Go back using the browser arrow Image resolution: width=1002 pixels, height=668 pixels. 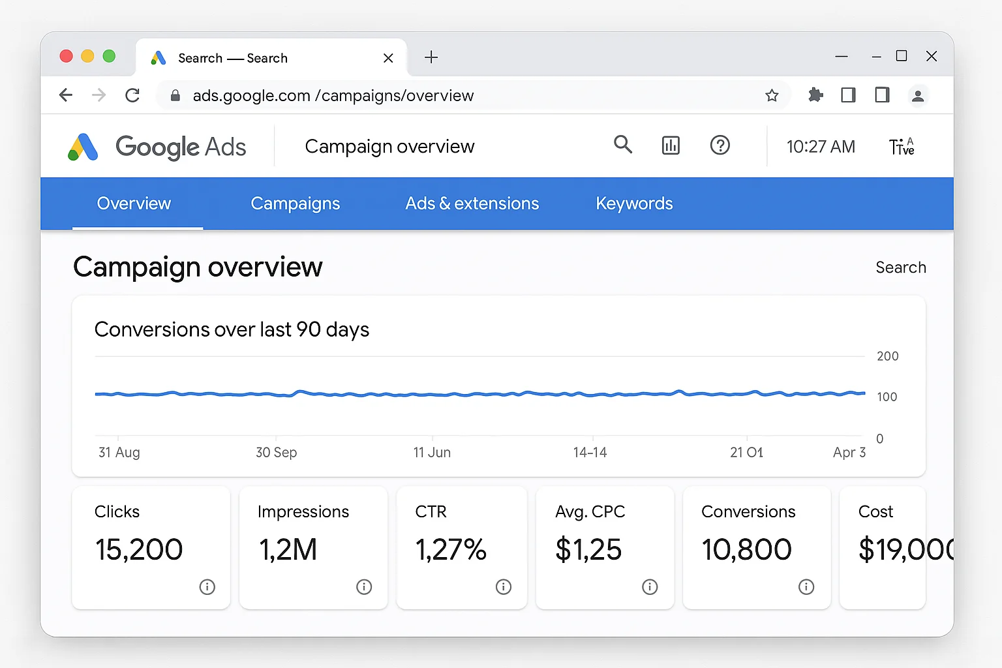point(66,95)
